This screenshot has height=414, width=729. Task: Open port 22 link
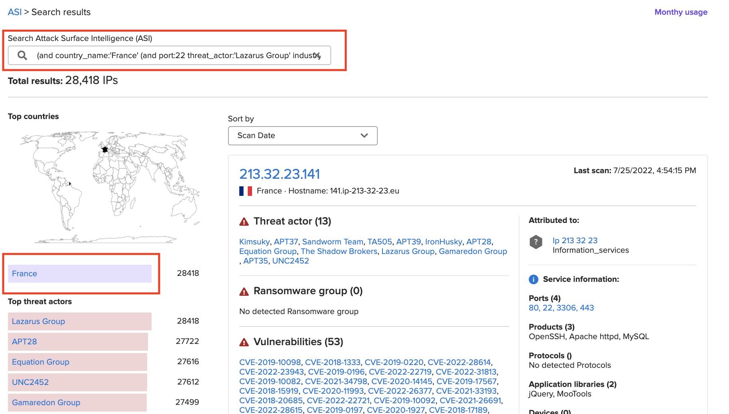click(x=548, y=308)
